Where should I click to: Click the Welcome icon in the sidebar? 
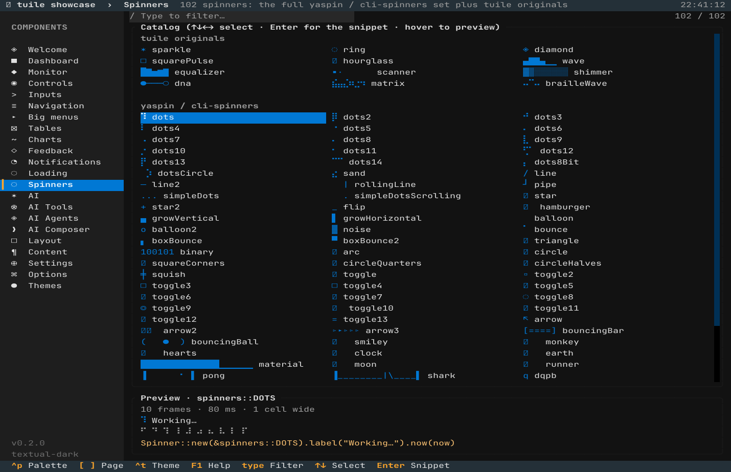click(14, 50)
